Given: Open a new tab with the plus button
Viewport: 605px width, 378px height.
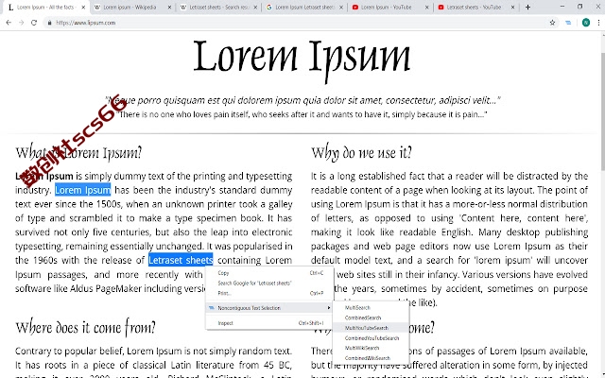Looking at the screenshot, I should pos(527,7).
